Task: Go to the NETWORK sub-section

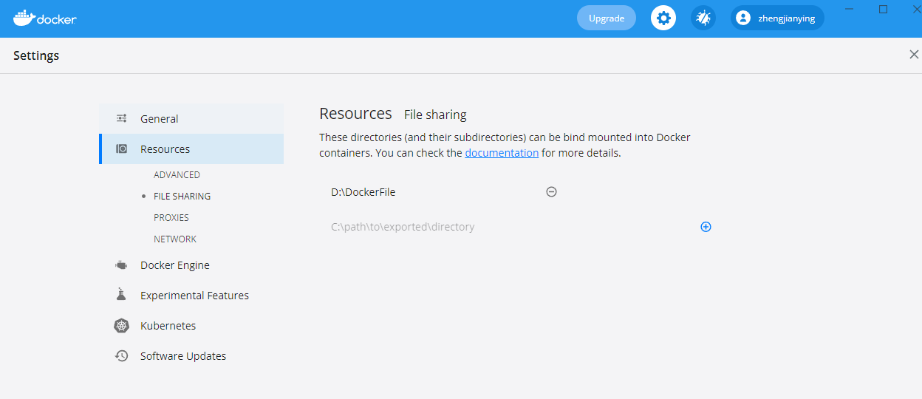Action: (175, 239)
